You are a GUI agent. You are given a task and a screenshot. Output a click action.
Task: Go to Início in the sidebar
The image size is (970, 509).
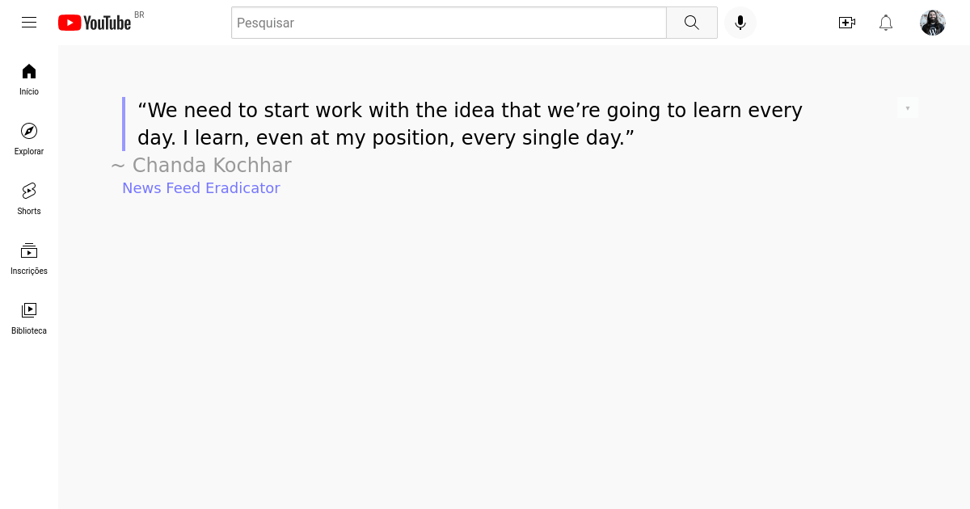coord(29,79)
